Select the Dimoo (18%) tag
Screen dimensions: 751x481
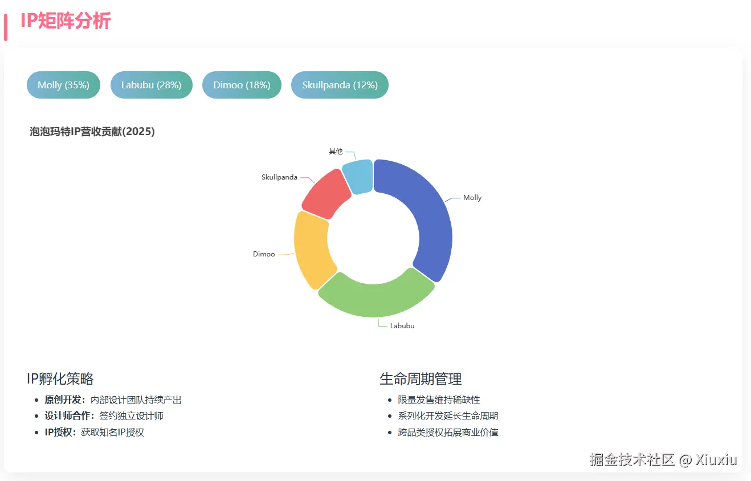click(242, 85)
